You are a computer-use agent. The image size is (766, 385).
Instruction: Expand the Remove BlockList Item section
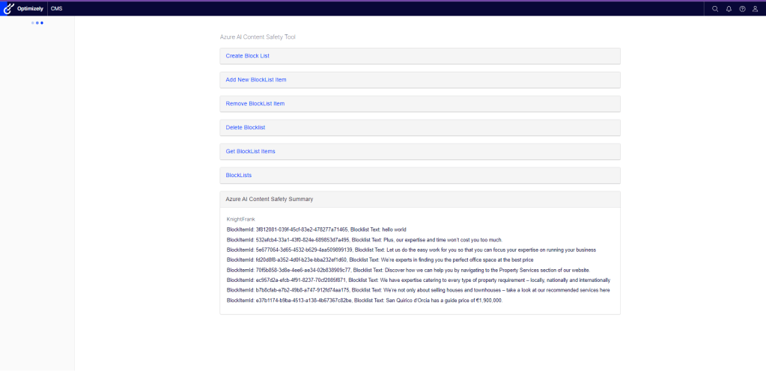[255, 104]
